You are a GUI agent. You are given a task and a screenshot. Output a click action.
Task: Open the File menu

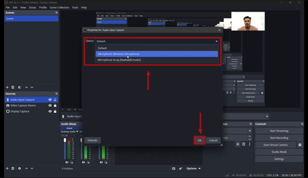(x=8, y=7)
